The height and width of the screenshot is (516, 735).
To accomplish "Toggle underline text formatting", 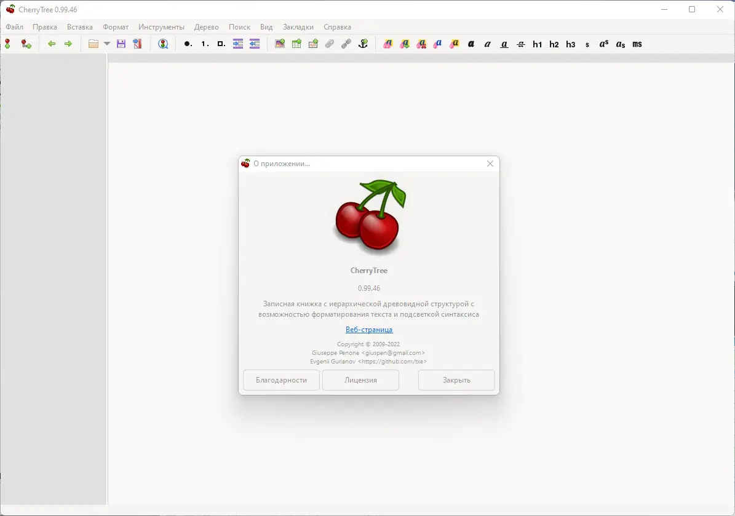I will 504,44.
